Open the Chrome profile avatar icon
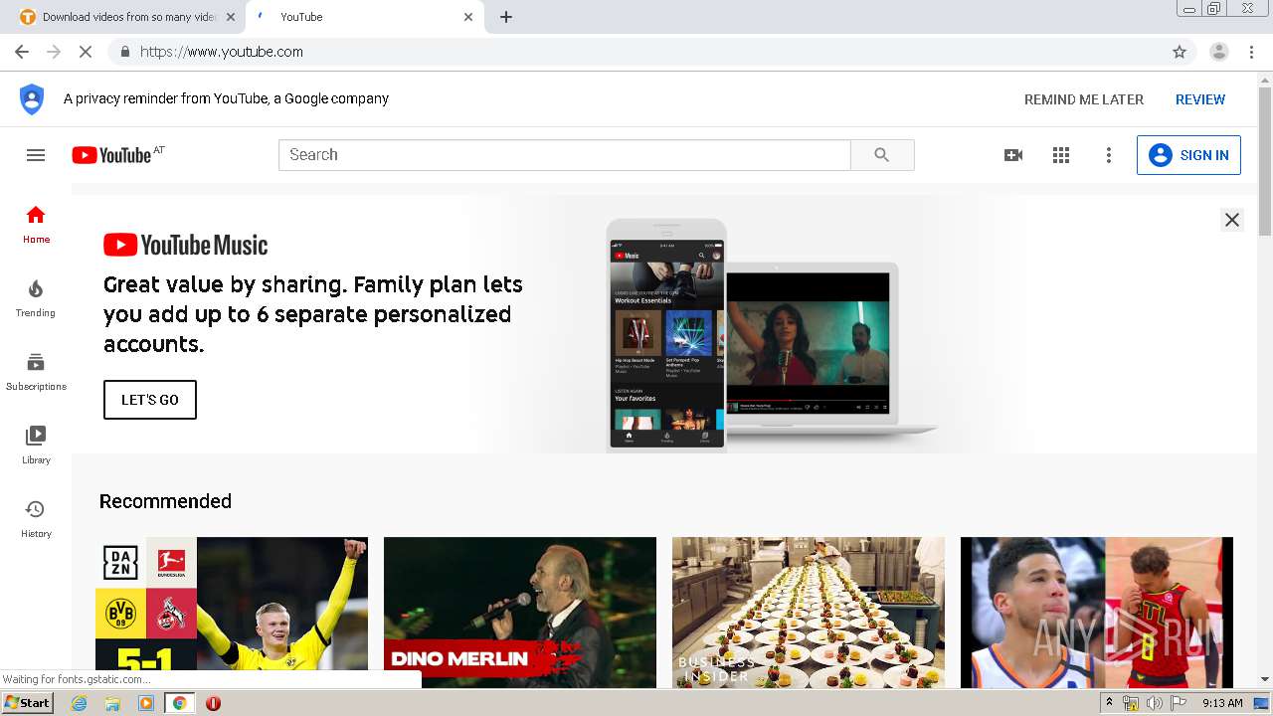The width and height of the screenshot is (1273, 716). pyautogui.click(x=1219, y=52)
